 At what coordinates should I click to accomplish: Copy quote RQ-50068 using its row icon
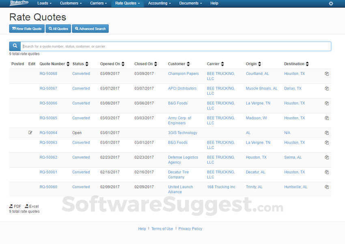327,74
